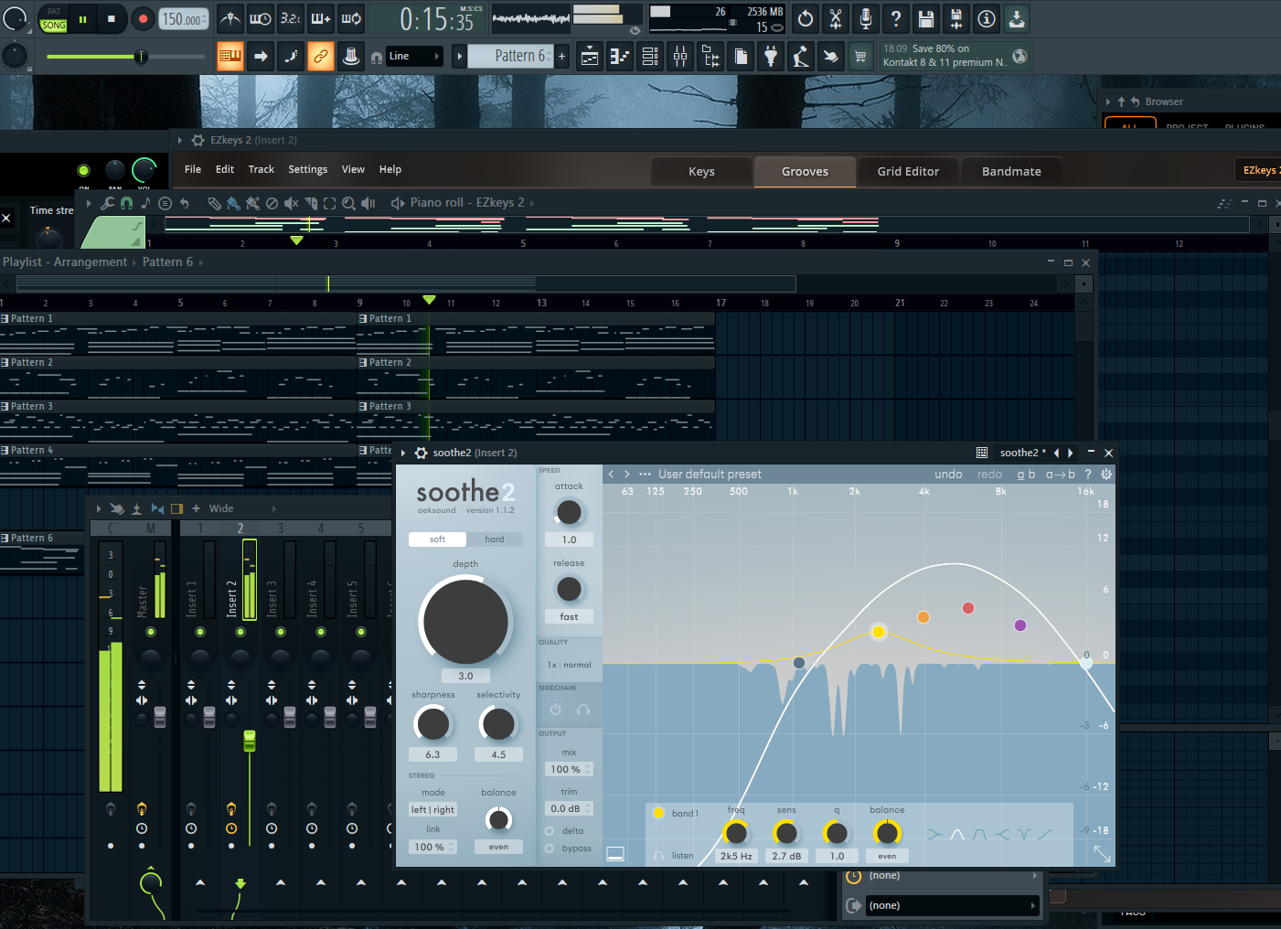Open soothe2 stereo mode left | right selector
The height and width of the screenshot is (929, 1281).
(432, 810)
